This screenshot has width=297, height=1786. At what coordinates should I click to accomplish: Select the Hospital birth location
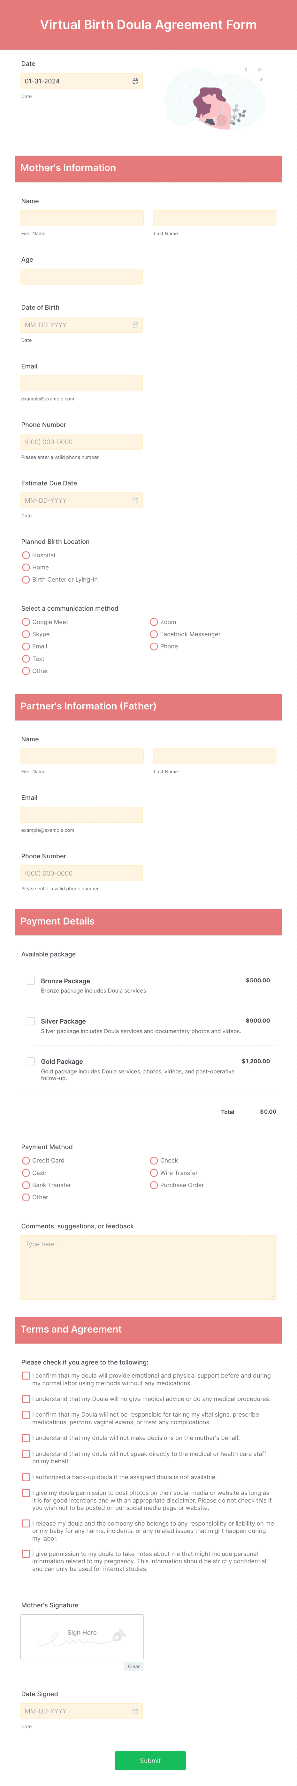pyautogui.click(x=26, y=555)
